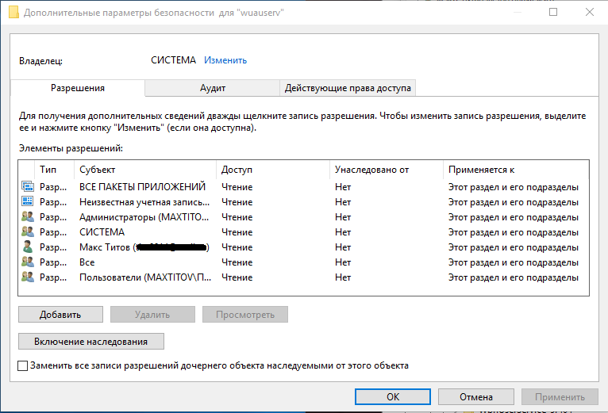608x413 pixels.
Task: Click the Удалить button
Action: coord(152,314)
